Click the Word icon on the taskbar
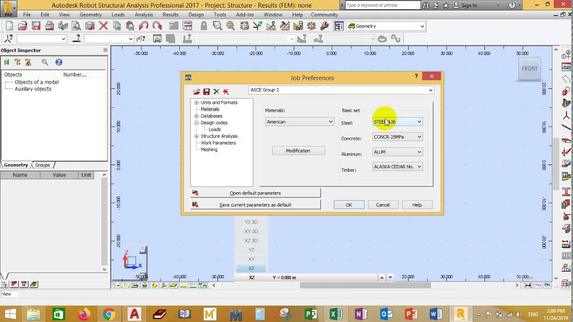 [x=436, y=314]
